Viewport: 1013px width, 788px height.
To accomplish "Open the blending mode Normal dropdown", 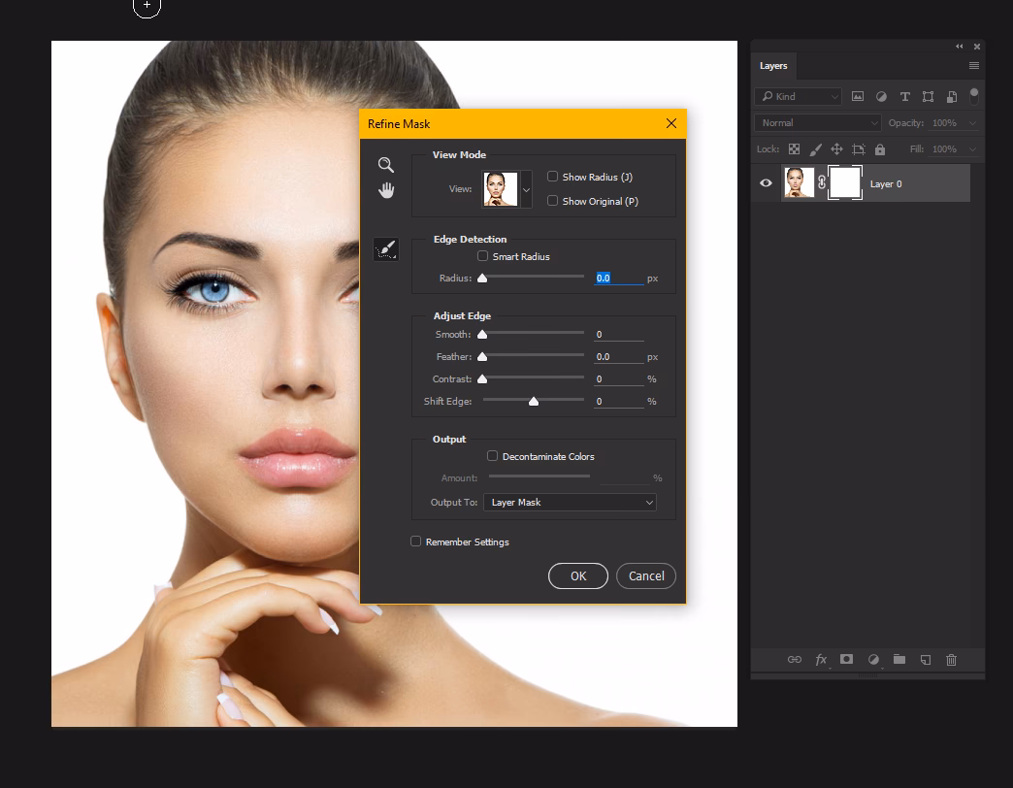I will click(x=816, y=122).
